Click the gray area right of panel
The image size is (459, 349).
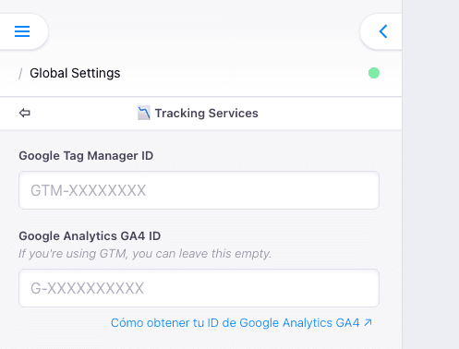click(430, 174)
